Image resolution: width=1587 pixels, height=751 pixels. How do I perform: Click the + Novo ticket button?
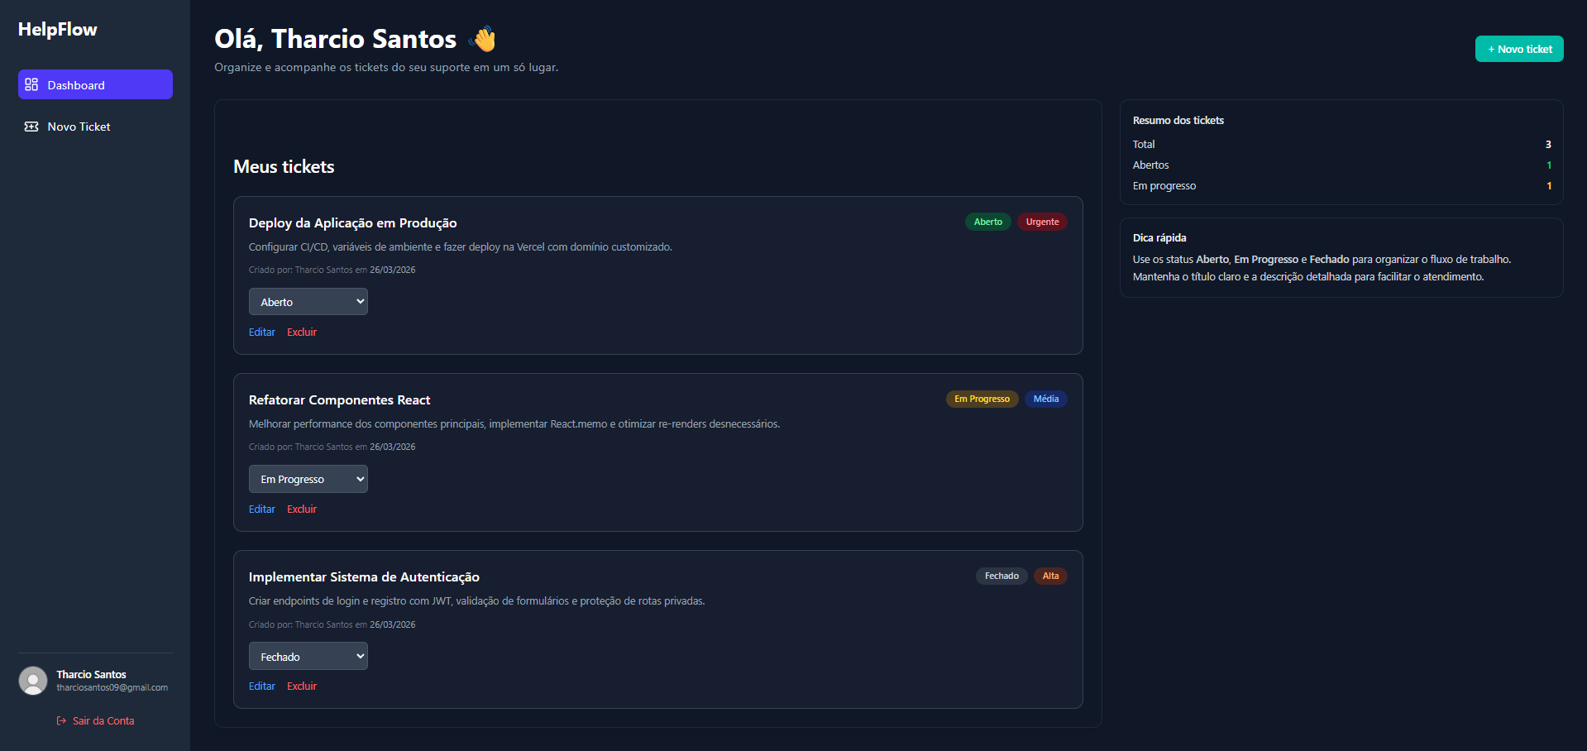click(1519, 49)
